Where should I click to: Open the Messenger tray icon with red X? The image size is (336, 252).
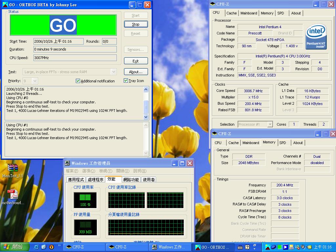point(297,247)
